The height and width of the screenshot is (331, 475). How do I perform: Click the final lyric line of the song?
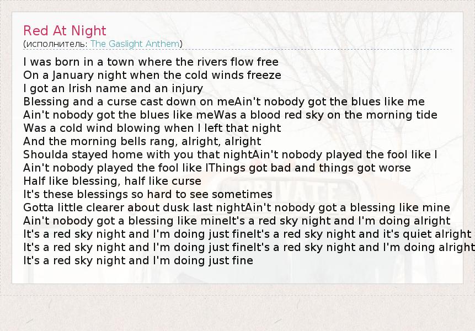point(138,260)
